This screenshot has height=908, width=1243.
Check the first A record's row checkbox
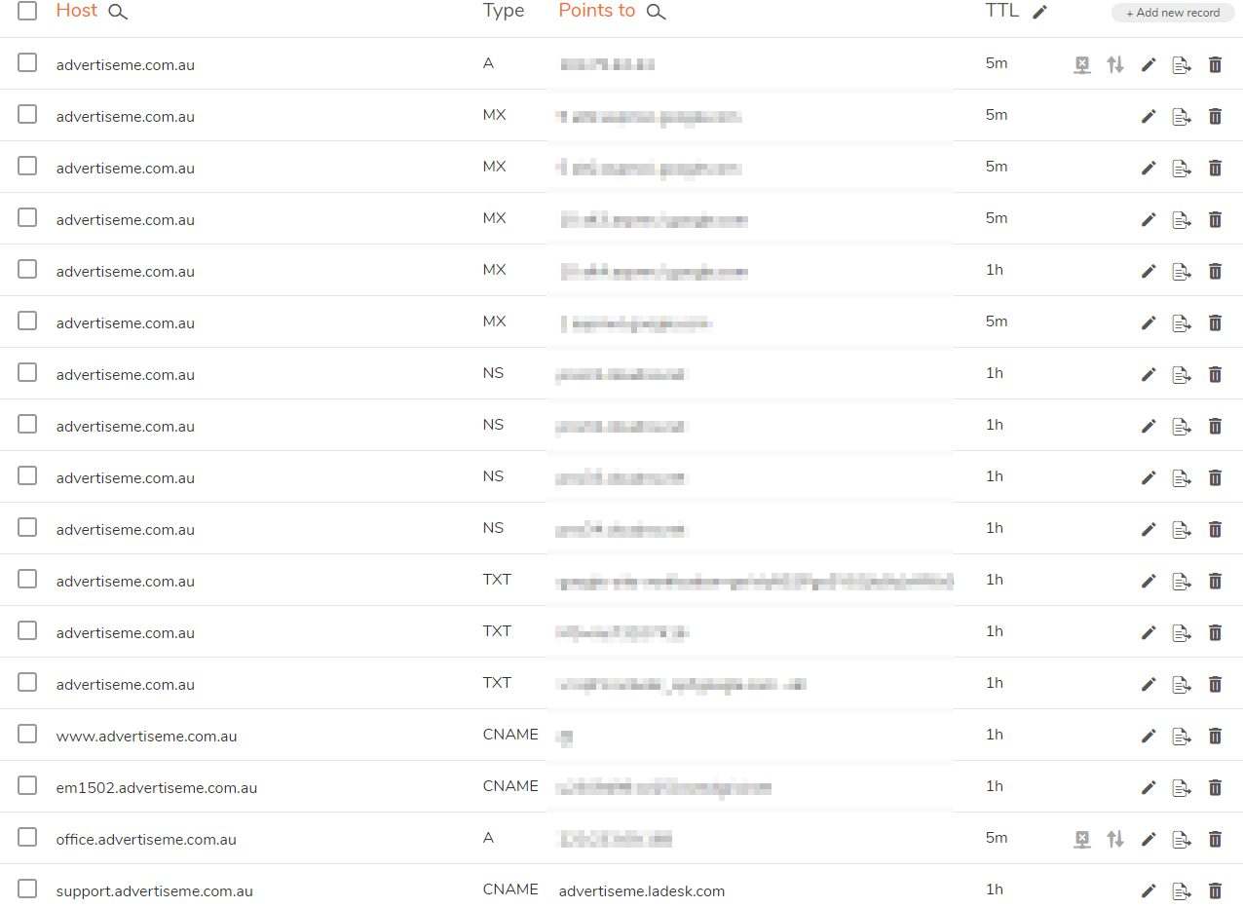(x=26, y=62)
